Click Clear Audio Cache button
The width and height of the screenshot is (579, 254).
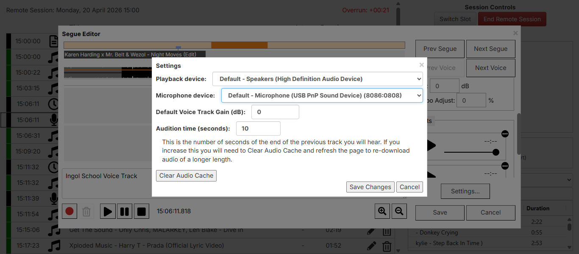[186, 176]
